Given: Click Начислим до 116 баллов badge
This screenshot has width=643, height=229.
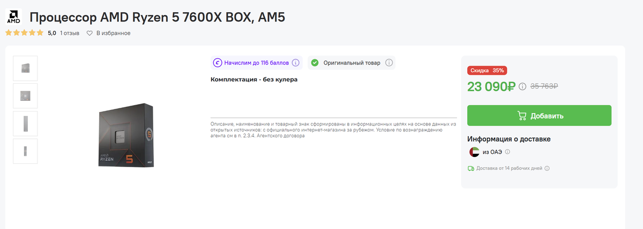Looking at the screenshot, I should point(256,63).
